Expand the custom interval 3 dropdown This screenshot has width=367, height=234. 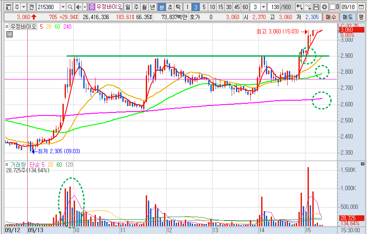coord(264,7)
